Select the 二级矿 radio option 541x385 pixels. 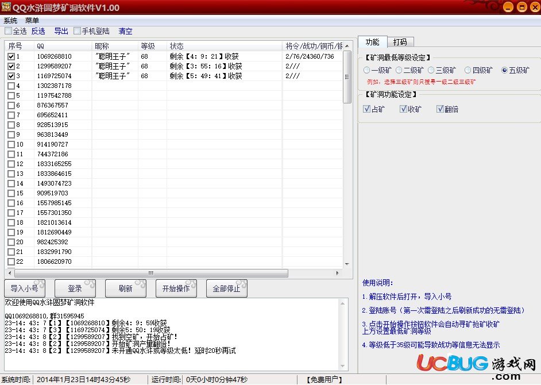(x=399, y=71)
